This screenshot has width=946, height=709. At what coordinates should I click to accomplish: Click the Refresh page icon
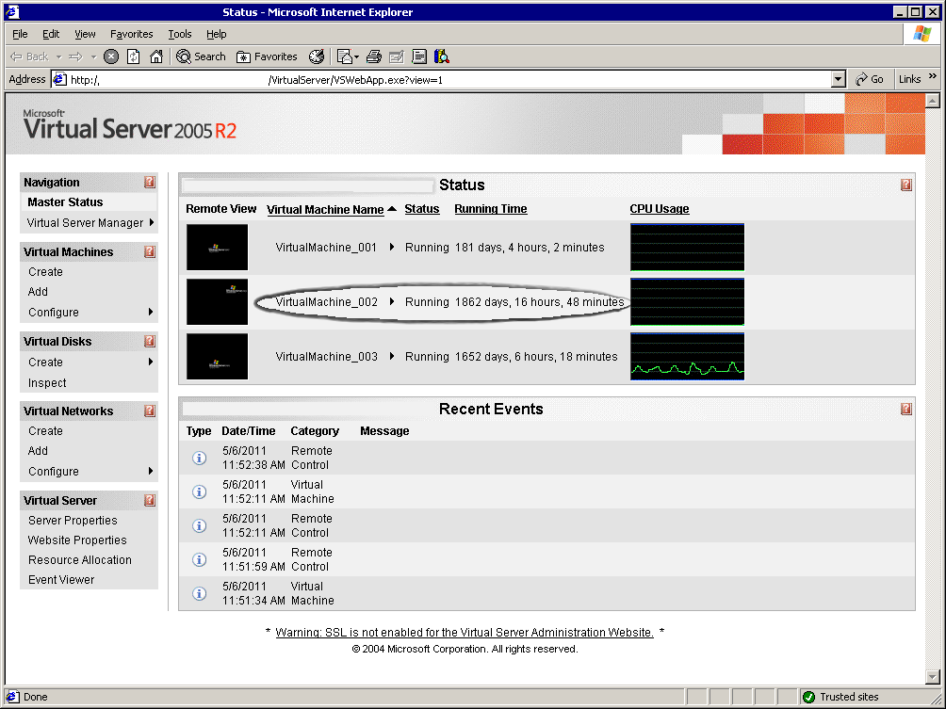click(x=134, y=56)
